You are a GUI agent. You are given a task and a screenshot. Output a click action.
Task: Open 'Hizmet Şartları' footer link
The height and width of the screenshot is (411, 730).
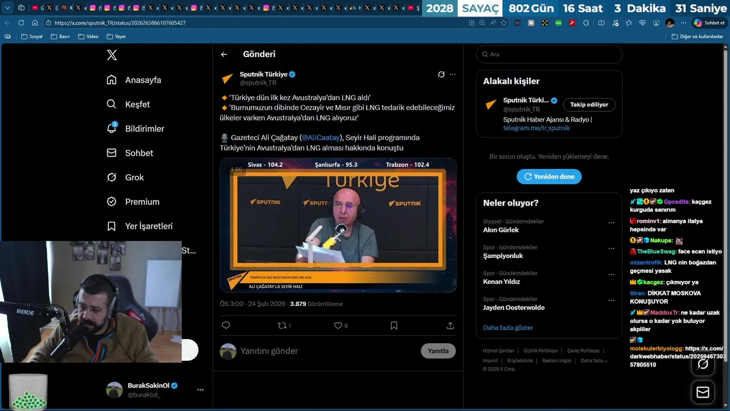click(498, 351)
